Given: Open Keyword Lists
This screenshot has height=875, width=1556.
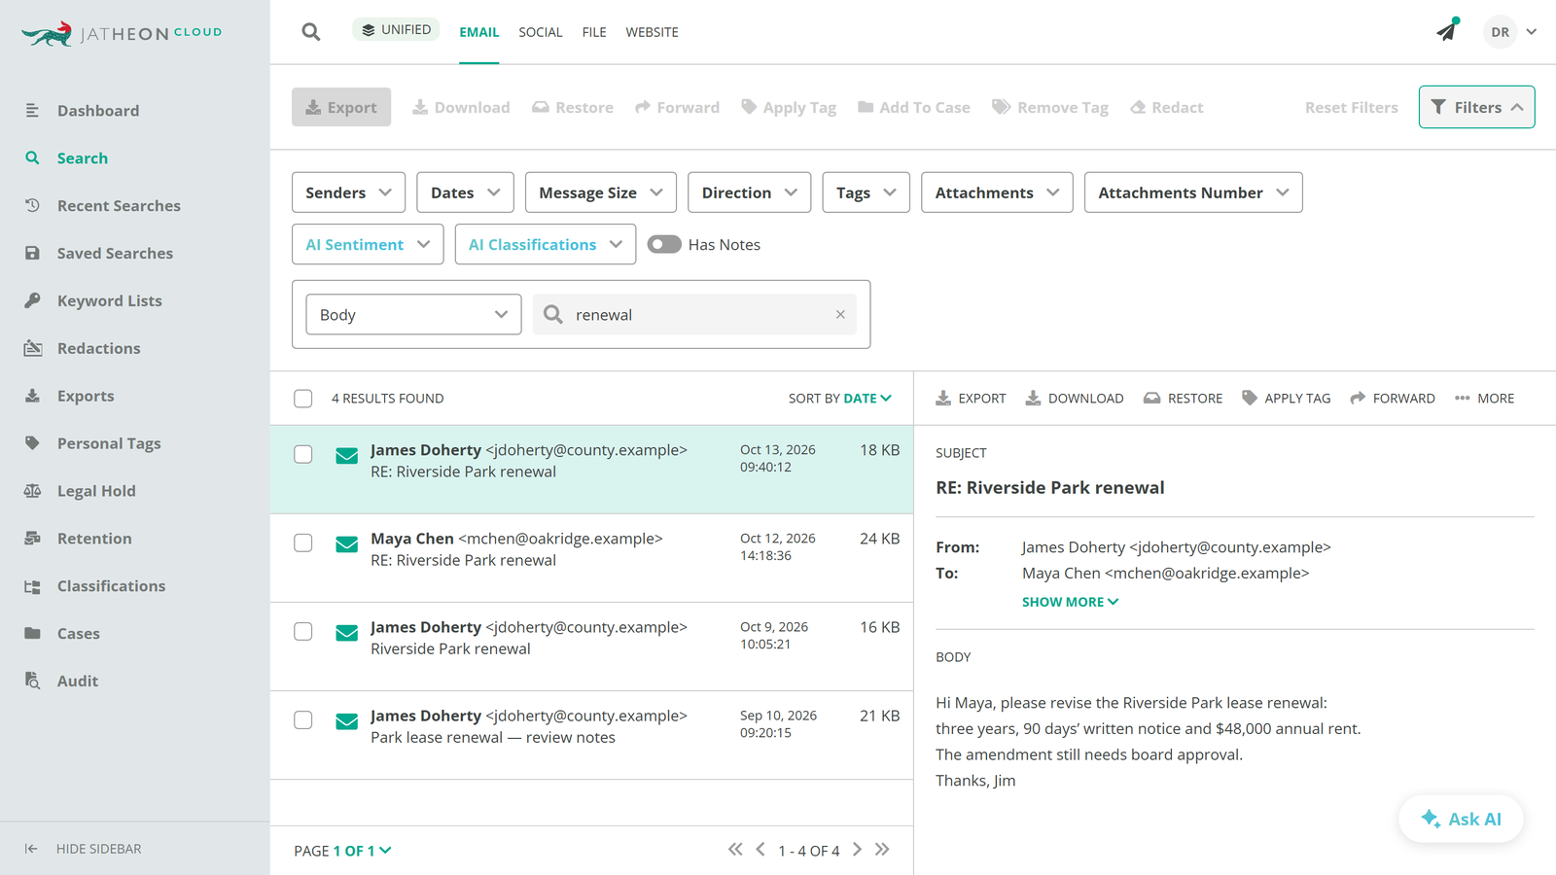Looking at the screenshot, I should (x=109, y=301).
